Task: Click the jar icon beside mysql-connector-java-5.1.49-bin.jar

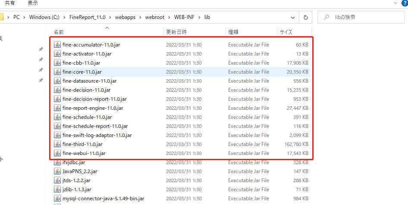Action: click(57, 199)
